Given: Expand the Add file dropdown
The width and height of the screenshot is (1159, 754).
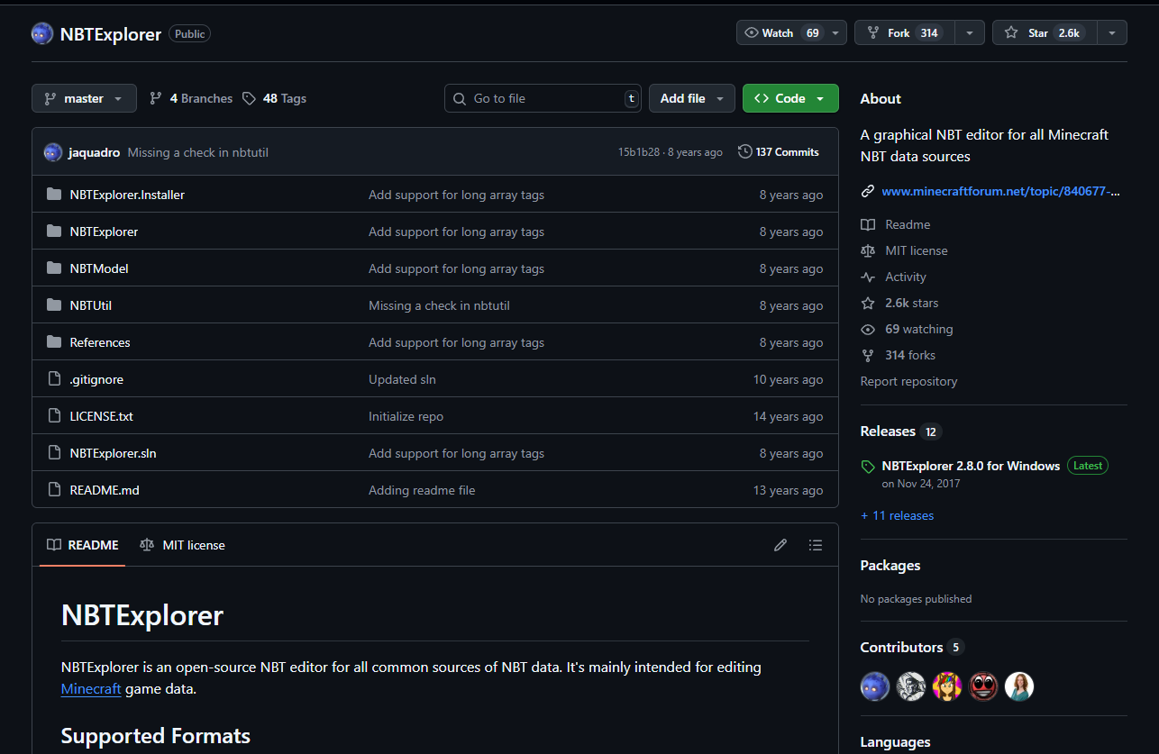Looking at the screenshot, I should pyautogui.click(x=692, y=98).
